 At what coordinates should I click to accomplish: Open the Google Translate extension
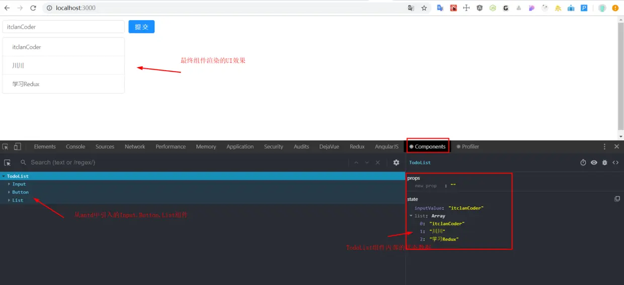[x=440, y=8]
